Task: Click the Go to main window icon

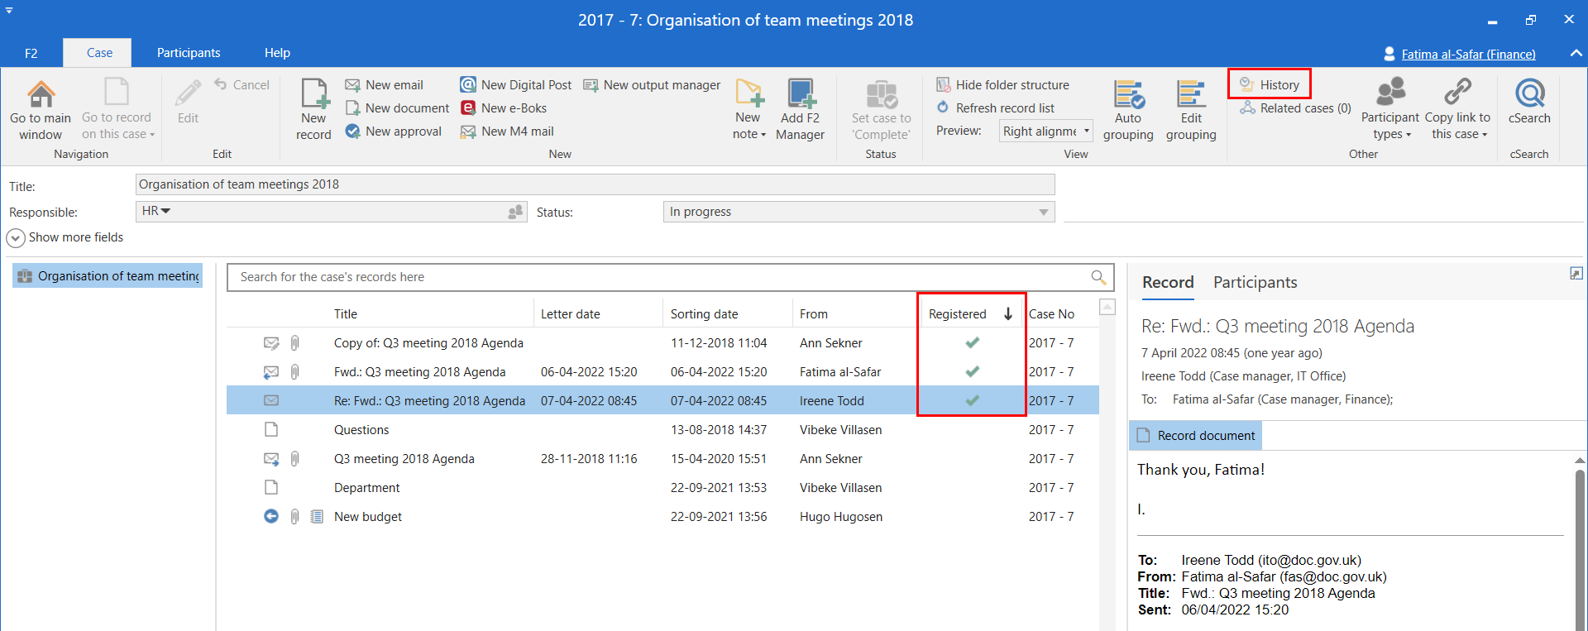Action: coord(41,95)
